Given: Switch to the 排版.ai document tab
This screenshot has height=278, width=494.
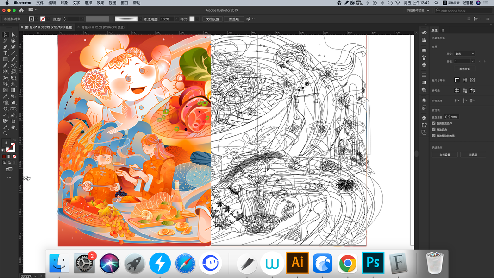Looking at the screenshot, I should pyautogui.click(x=103, y=27).
